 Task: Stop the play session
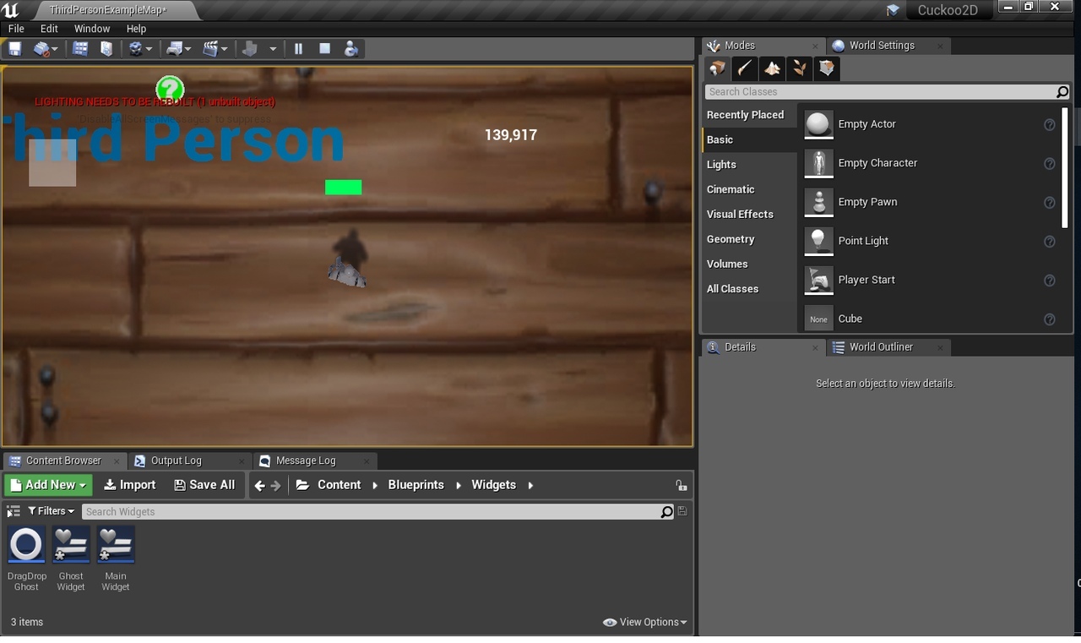tap(324, 49)
